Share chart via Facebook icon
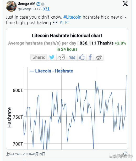This screenshot has width=136, height=161. click(x=90, y=57)
